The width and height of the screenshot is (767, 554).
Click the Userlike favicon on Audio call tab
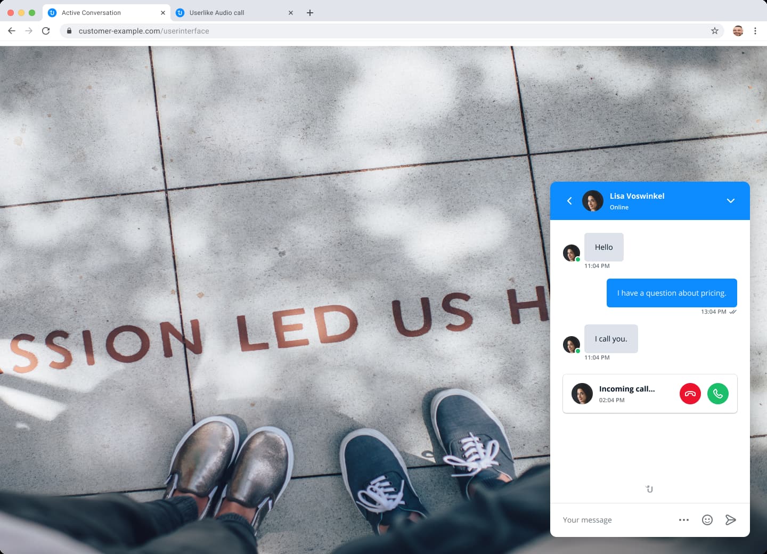pyautogui.click(x=180, y=13)
